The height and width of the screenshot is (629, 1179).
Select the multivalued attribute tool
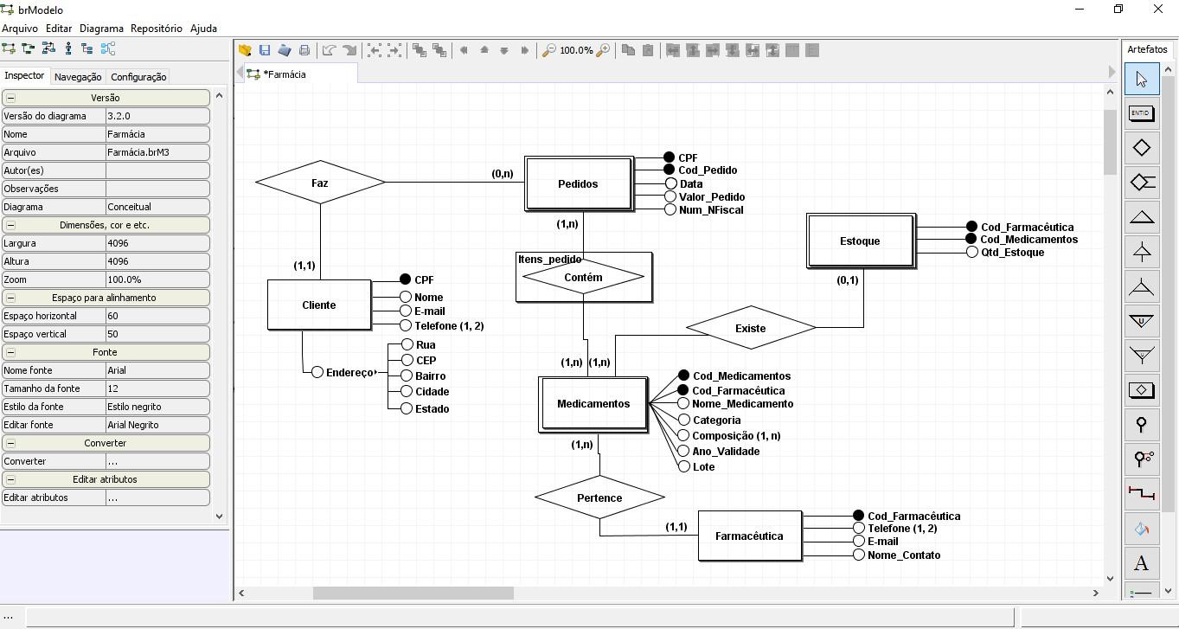pos(1141,459)
